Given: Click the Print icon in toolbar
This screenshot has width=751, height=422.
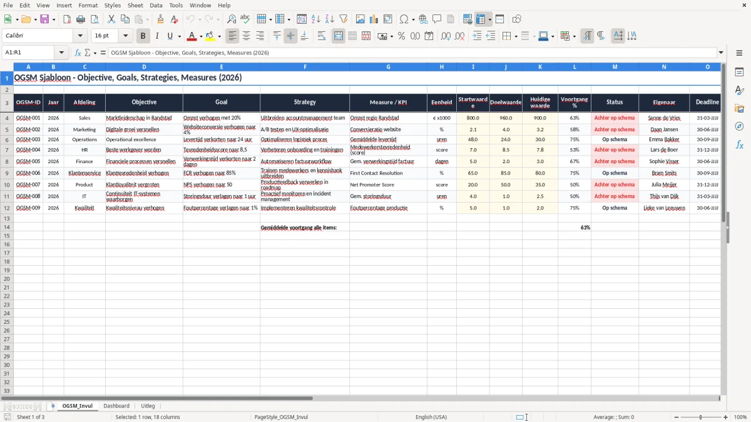Looking at the screenshot, I should (80, 19).
